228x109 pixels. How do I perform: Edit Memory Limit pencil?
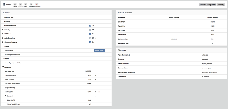96,92
